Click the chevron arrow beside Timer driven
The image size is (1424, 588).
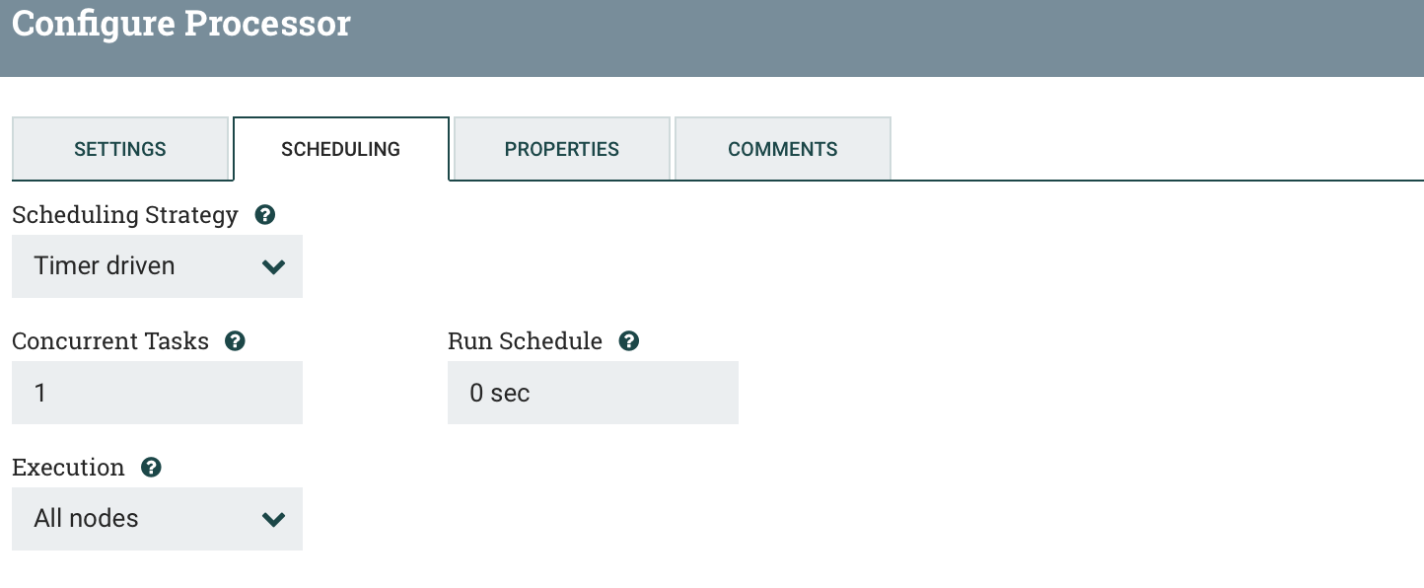click(x=273, y=266)
